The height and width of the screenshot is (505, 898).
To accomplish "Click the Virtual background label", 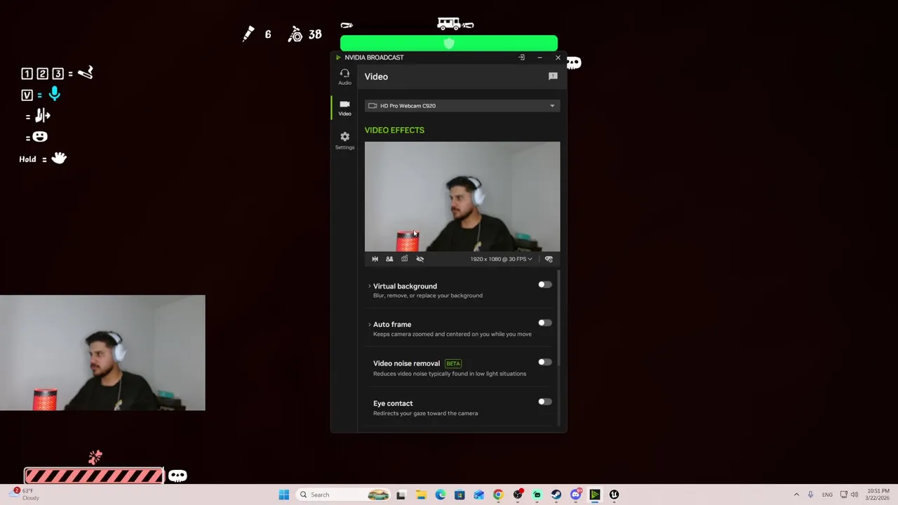I will (x=405, y=286).
